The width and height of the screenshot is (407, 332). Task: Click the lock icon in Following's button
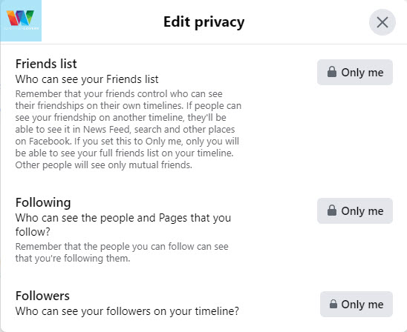pos(332,210)
